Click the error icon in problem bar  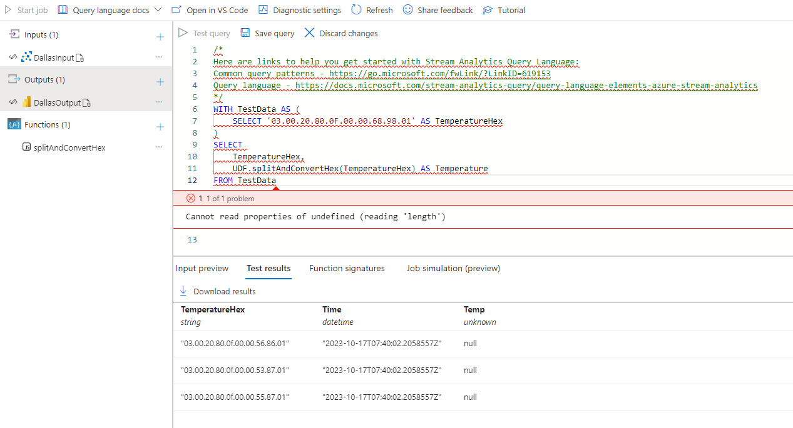191,198
